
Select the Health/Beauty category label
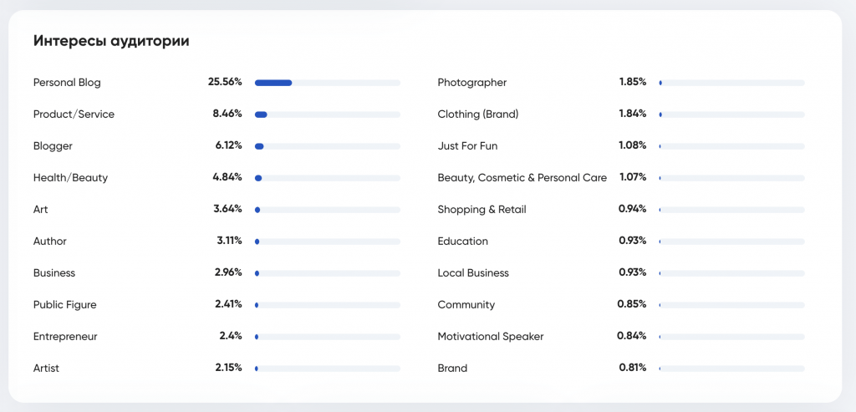tap(70, 178)
